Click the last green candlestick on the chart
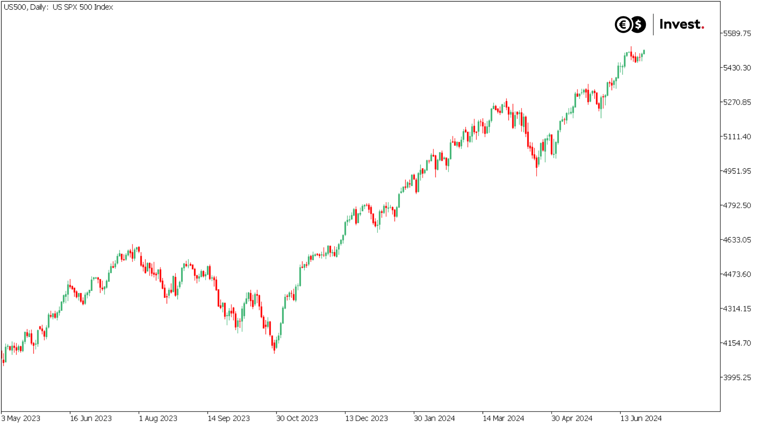The image size is (762, 429). click(x=644, y=52)
